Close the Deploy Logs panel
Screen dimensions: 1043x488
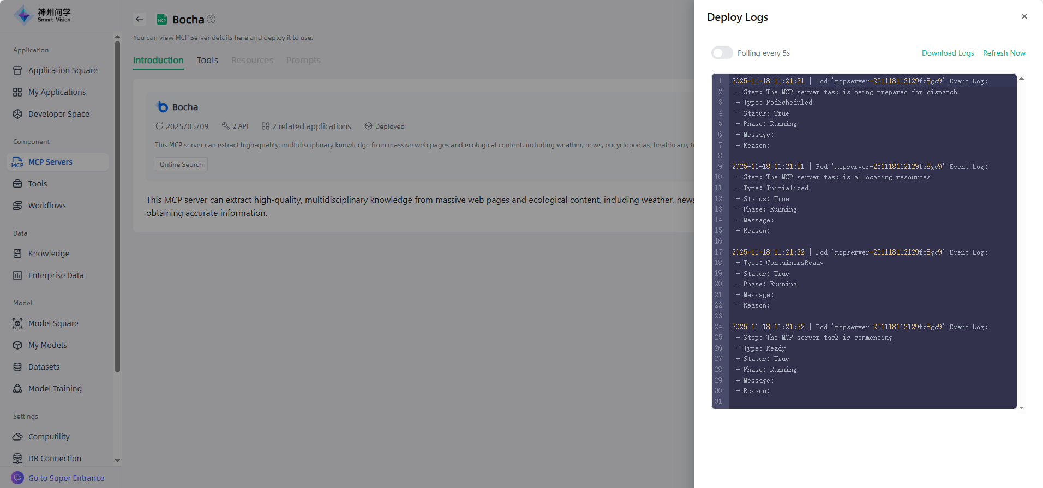[x=1024, y=16]
